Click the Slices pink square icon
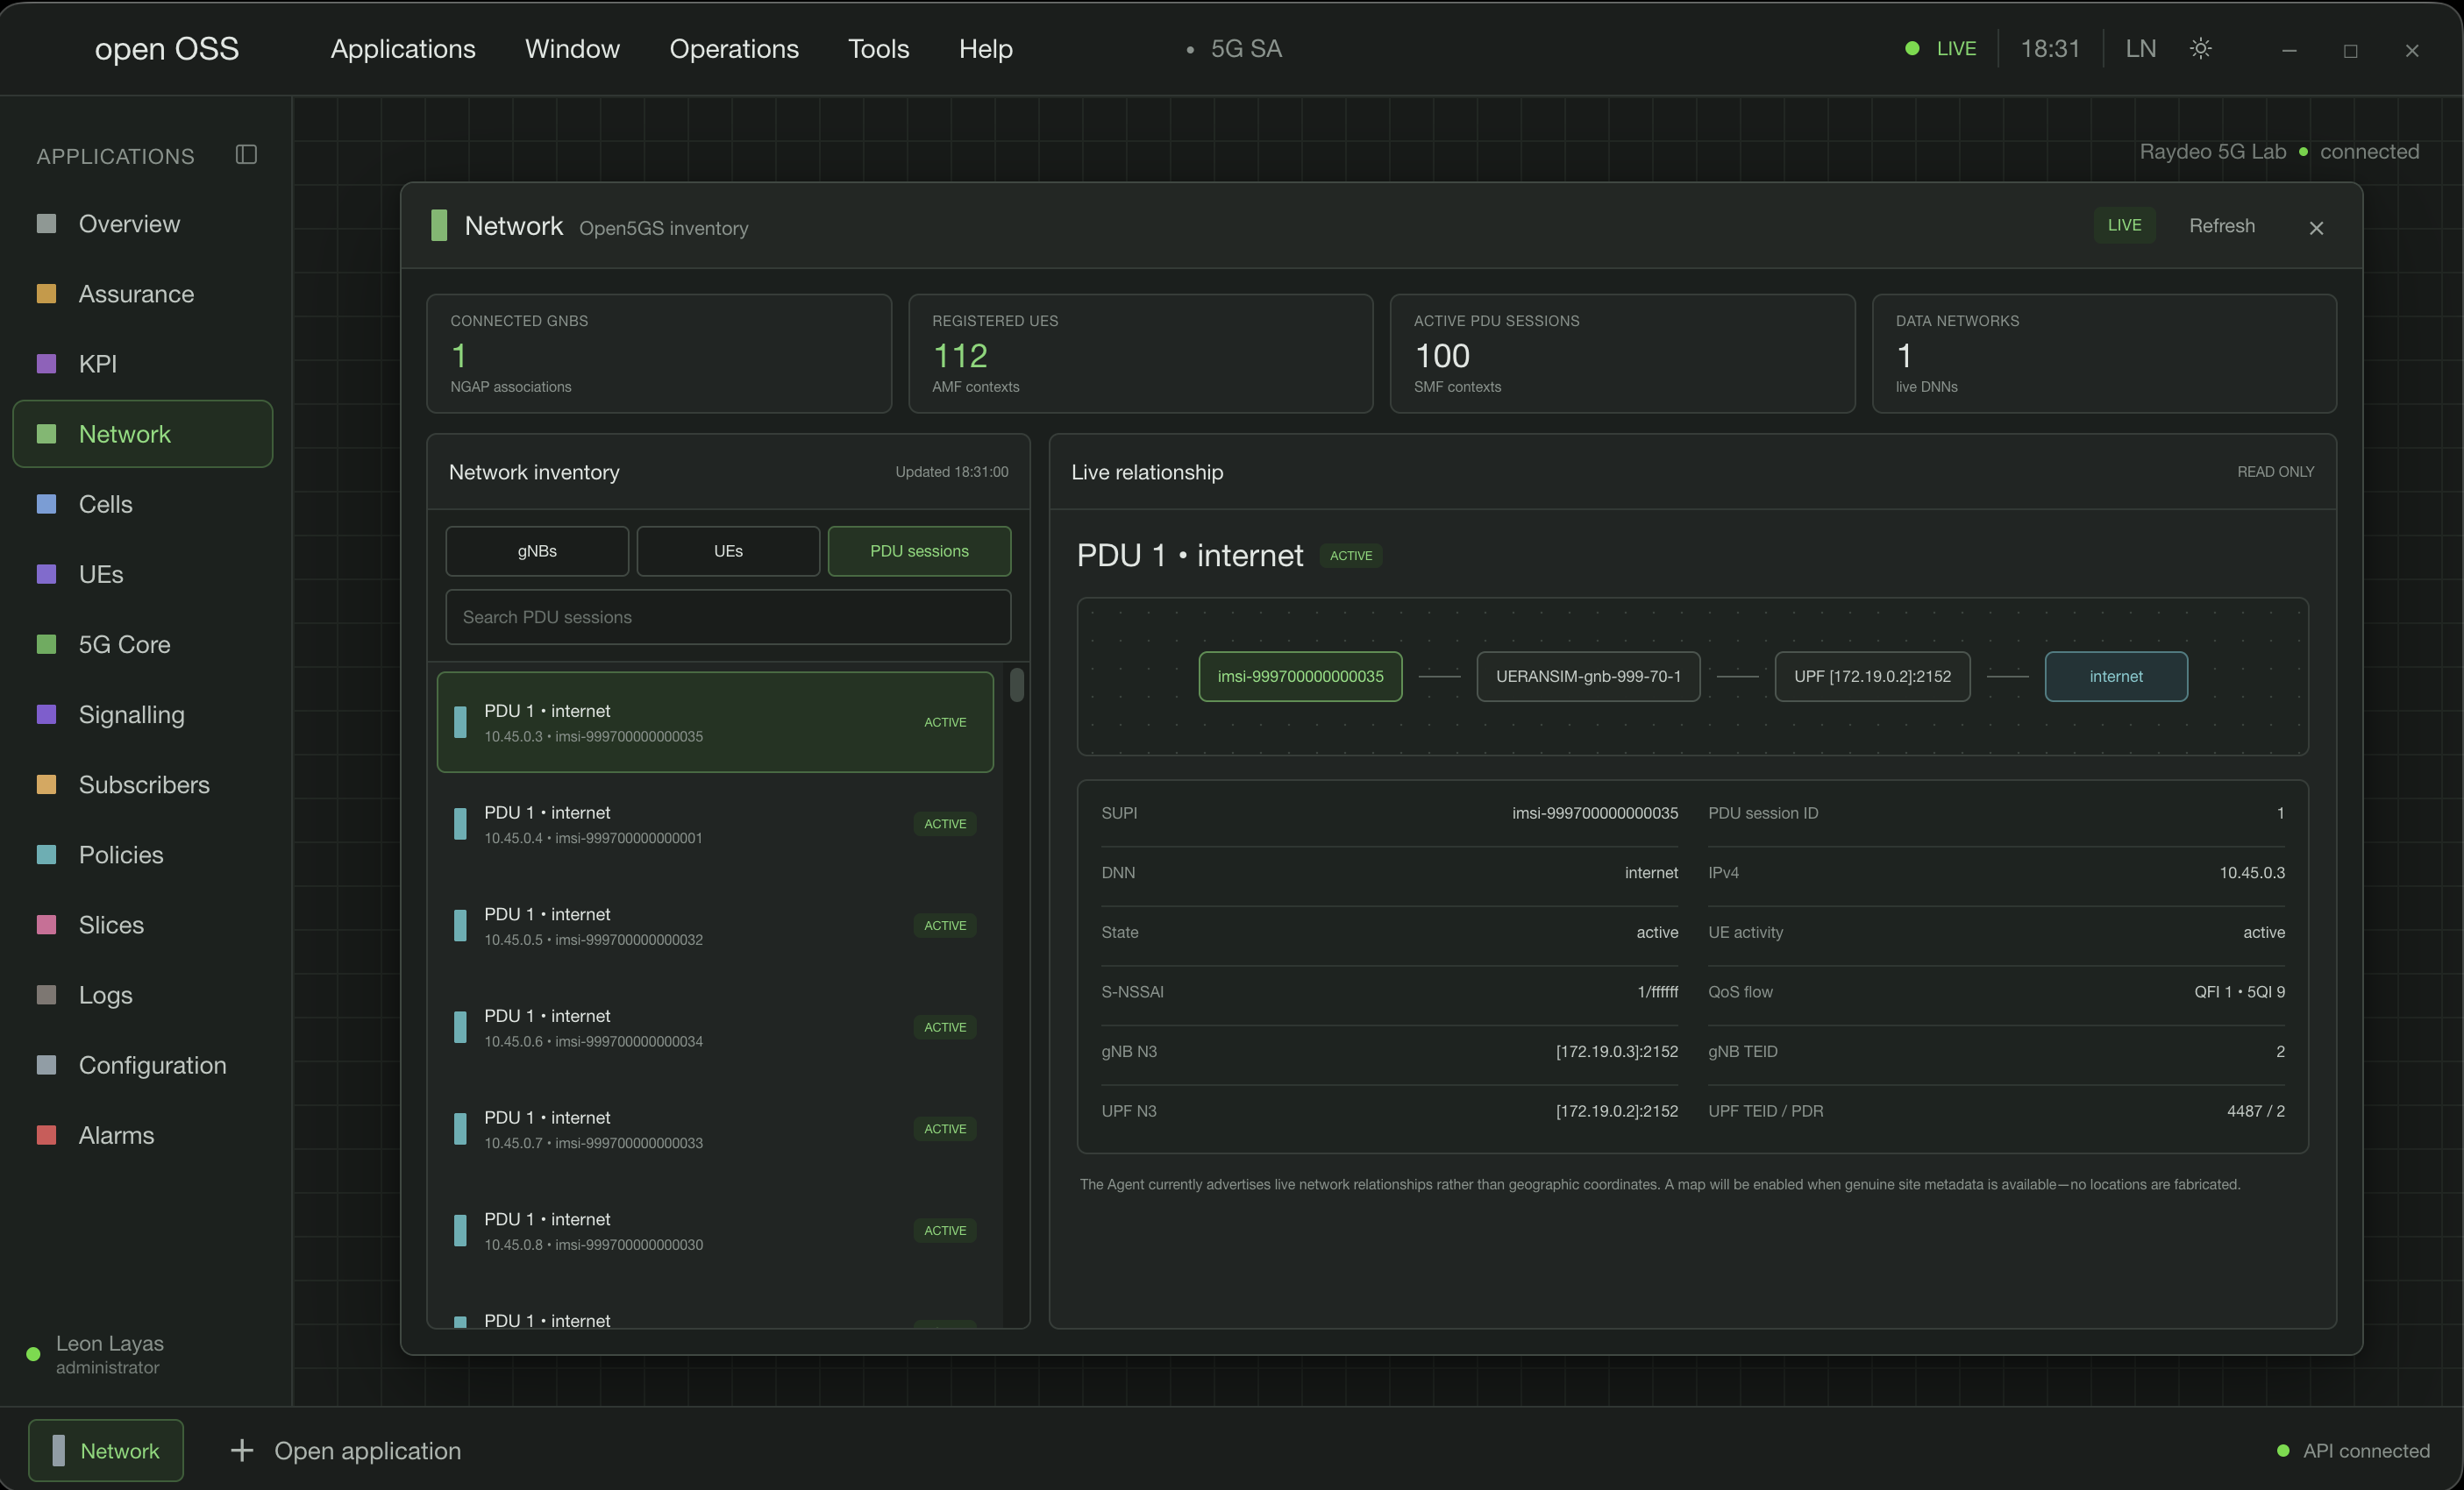 [x=46, y=925]
